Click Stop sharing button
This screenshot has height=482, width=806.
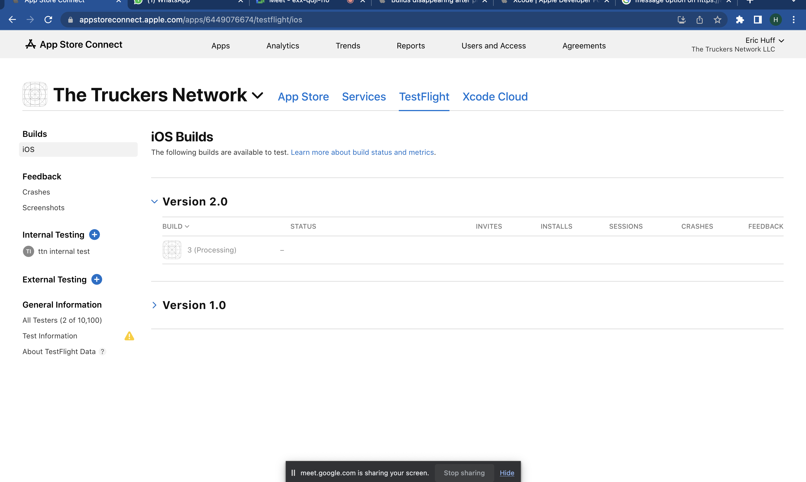click(x=464, y=473)
